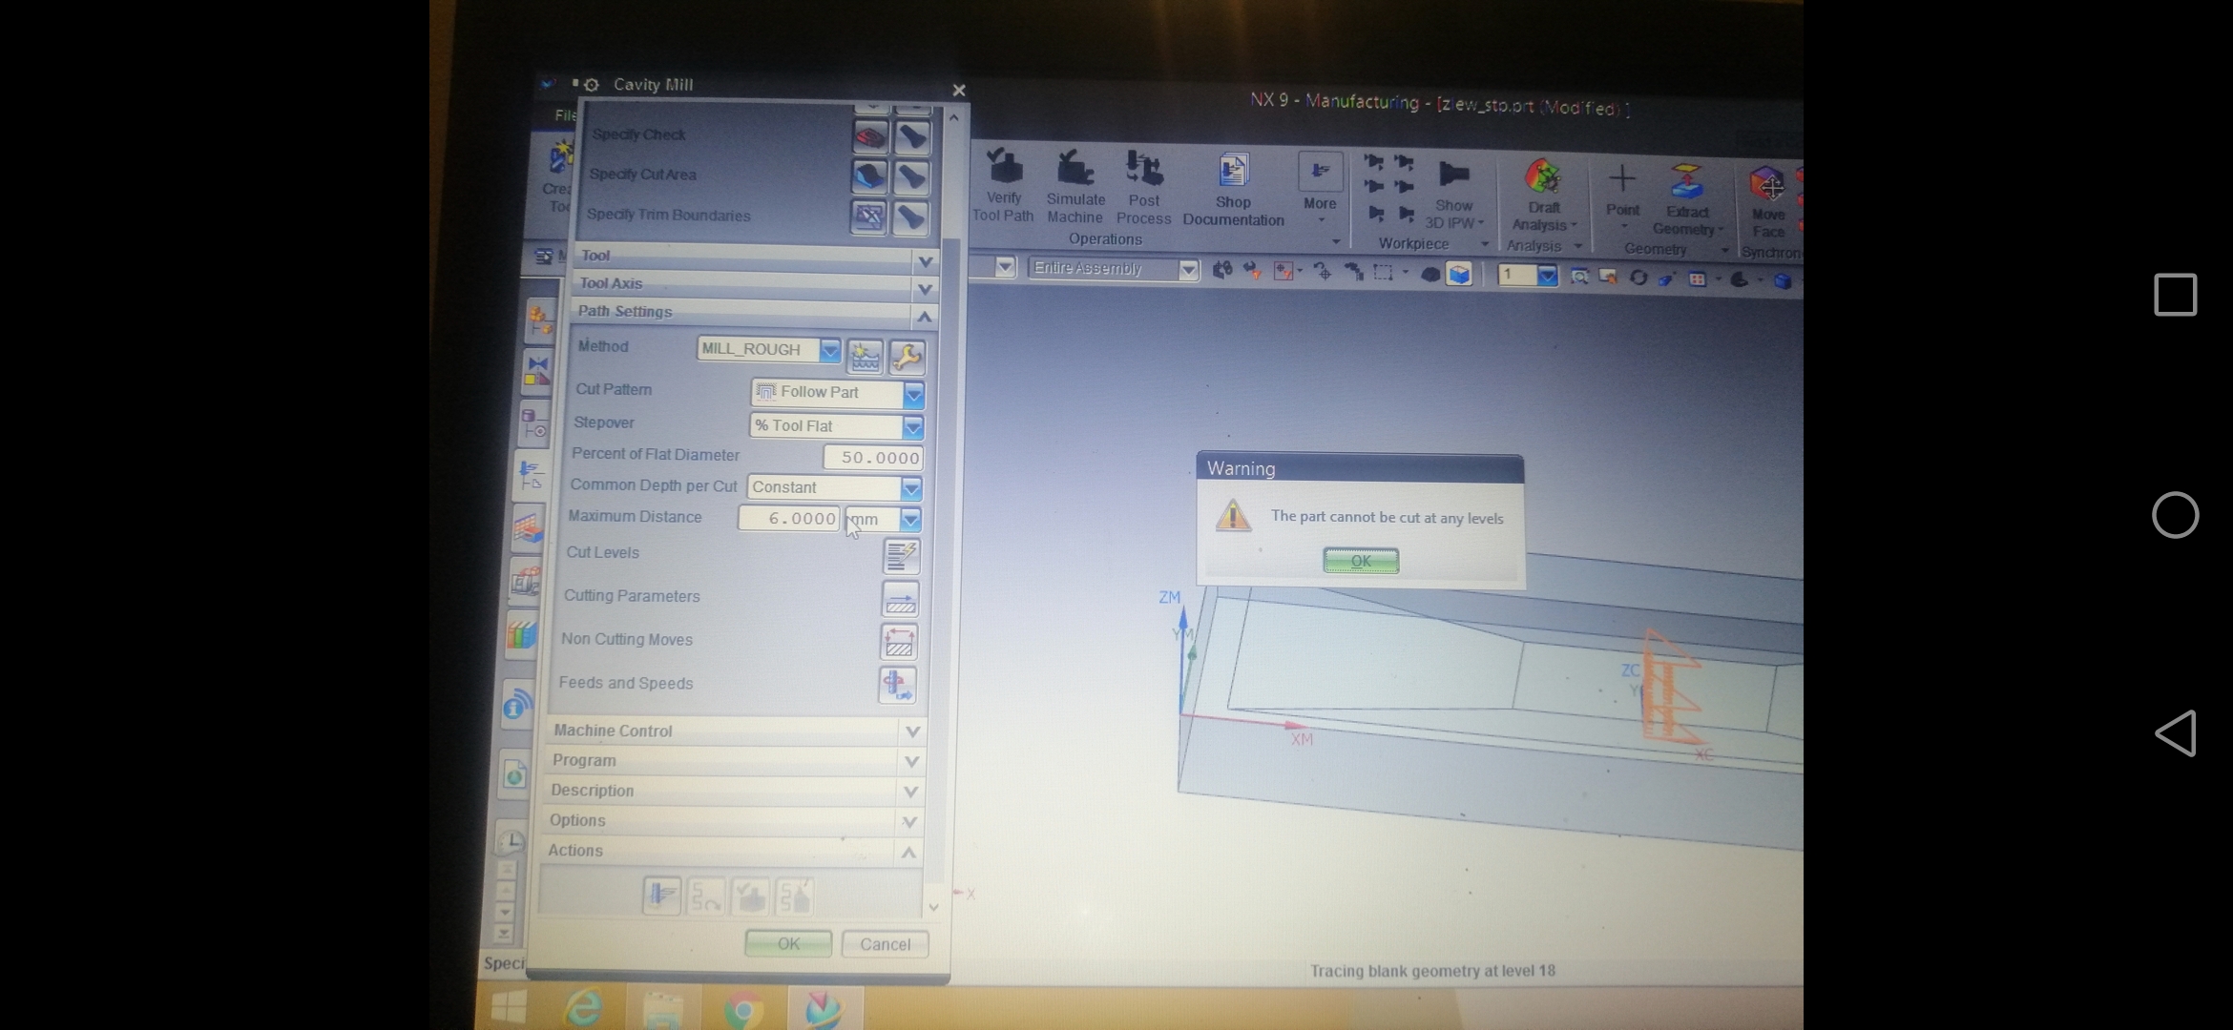Click the Point geometry icon
The height and width of the screenshot is (1030, 2233).
click(x=1622, y=191)
